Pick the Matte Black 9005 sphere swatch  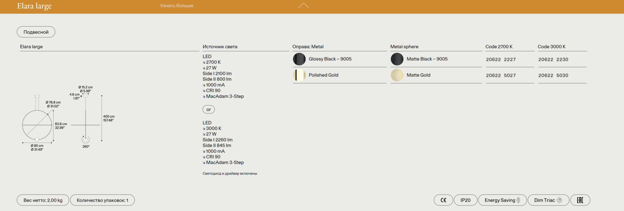coord(397,59)
